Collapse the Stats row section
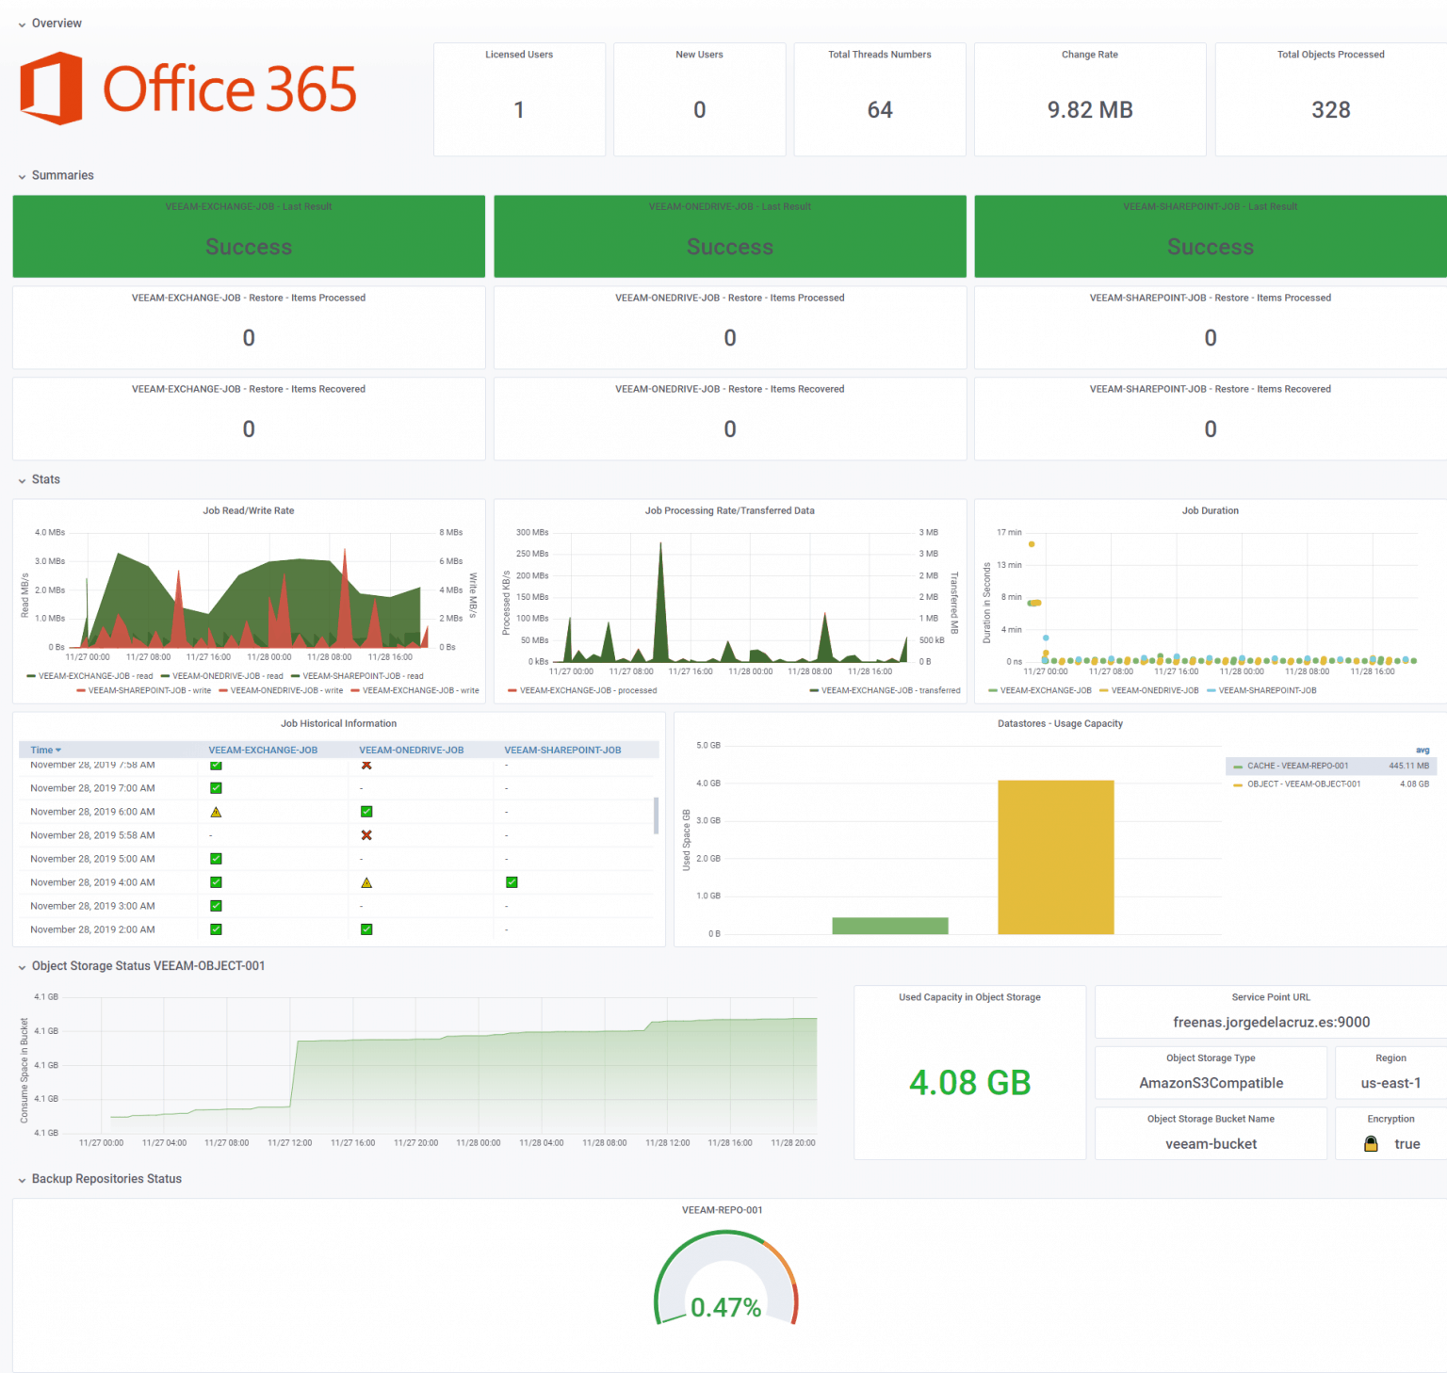Viewport: 1447px width, 1373px height. coord(45,479)
